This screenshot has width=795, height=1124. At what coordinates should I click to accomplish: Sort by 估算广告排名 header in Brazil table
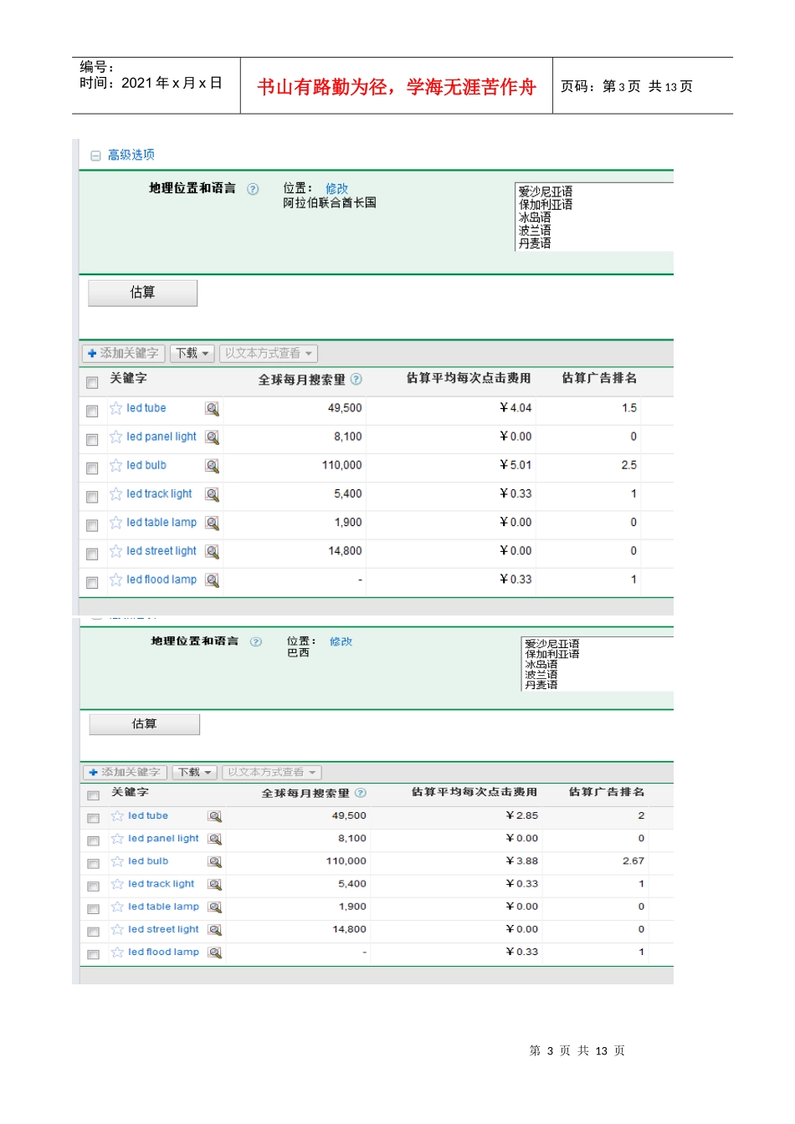coord(607,792)
